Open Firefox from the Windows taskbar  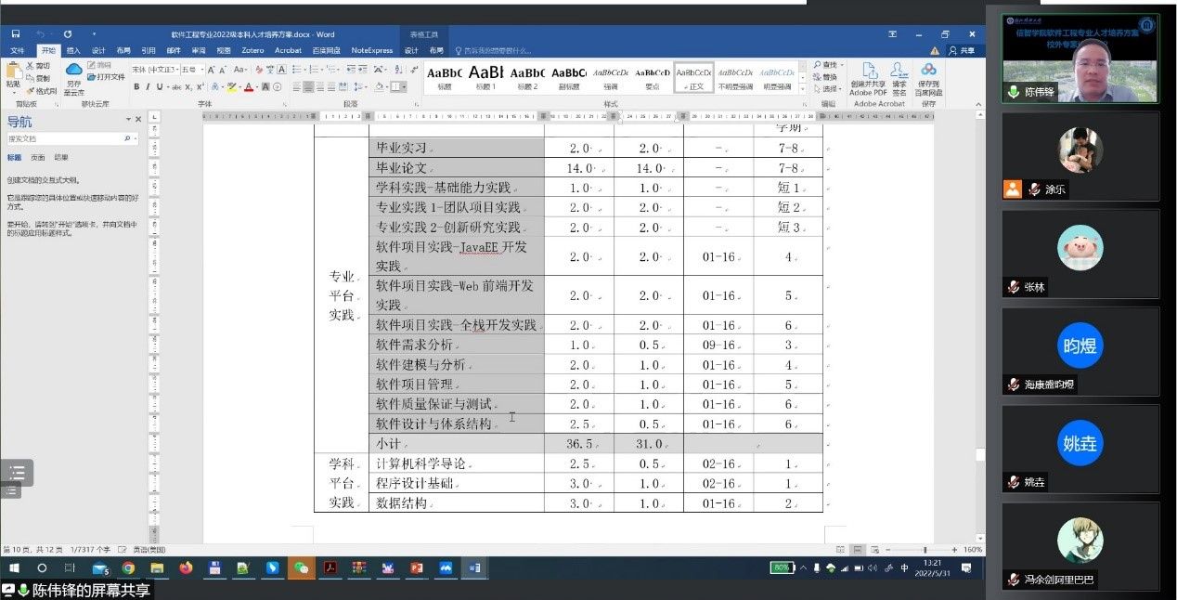pos(186,568)
